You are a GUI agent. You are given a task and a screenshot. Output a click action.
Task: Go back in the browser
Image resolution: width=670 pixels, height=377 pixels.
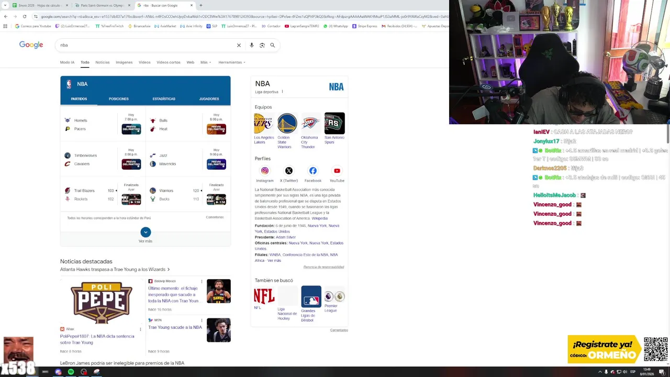(5, 16)
